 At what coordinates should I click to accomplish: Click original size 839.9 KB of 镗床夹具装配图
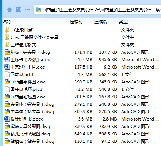(83, 127)
